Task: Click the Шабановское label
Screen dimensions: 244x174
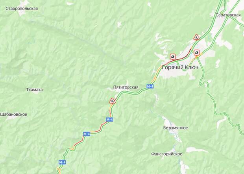Action: (14, 115)
